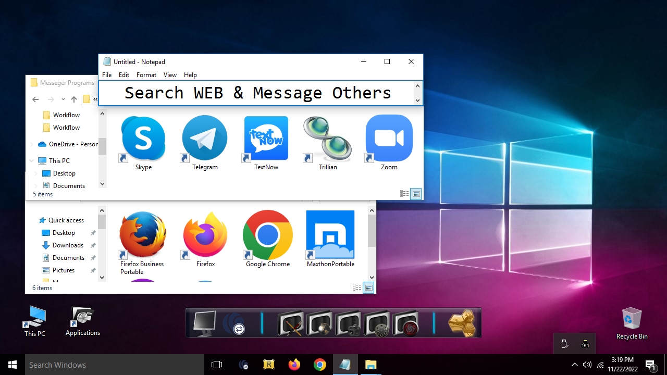667x375 pixels.
Task: Expand OneDrive - Personal tree node
Action: [x=32, y=144]
